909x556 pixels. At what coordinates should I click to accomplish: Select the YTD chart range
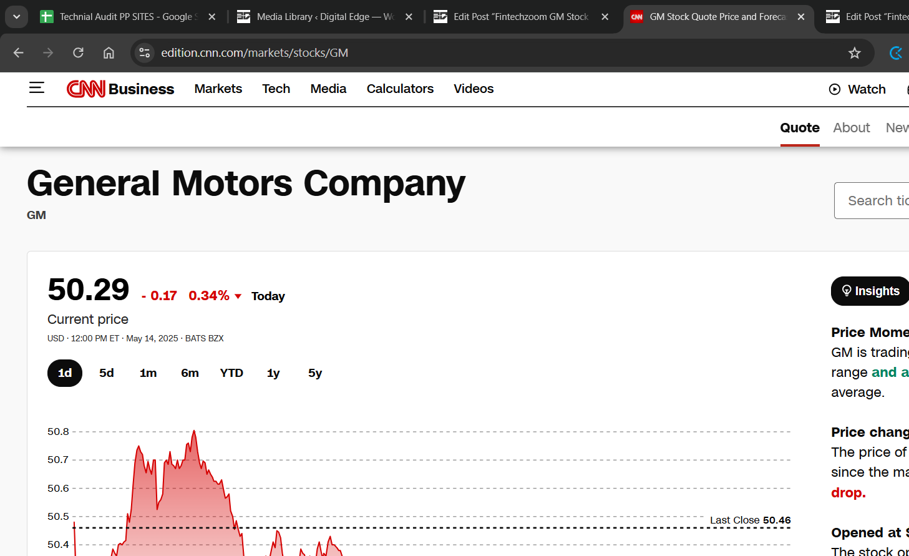point(231,373)
